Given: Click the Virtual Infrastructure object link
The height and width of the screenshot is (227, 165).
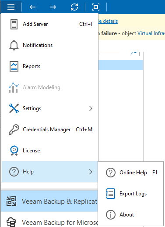Looking at the screenshot, I should click(151, 33).
